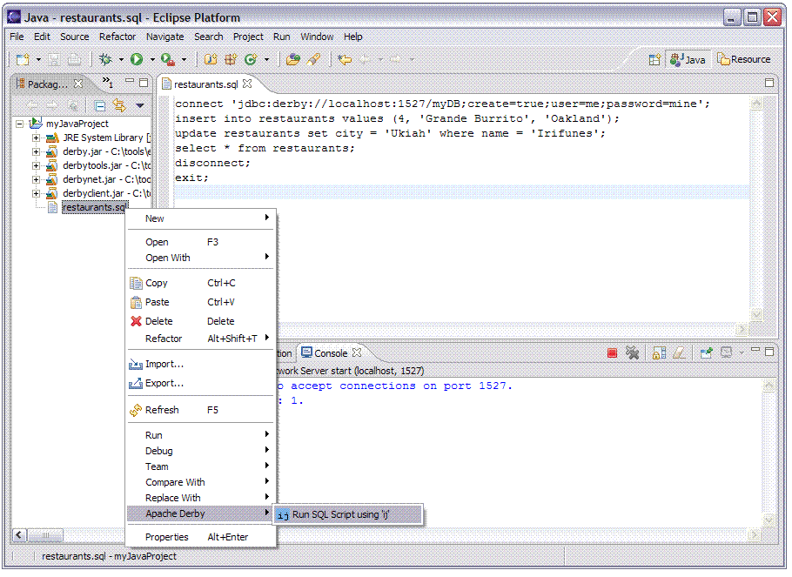The image size is (792, 577).
Task: Click the Open Perspective icon
Action: (x=654, y=59)
